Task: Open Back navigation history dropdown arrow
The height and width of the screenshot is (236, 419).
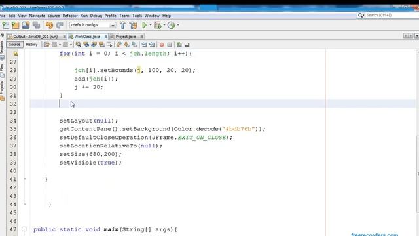Action: 60,45
